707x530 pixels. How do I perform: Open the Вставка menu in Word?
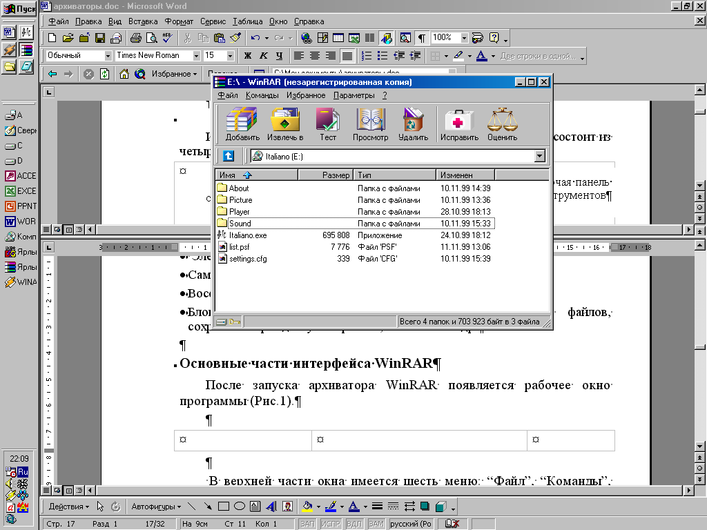coord(143,21)
